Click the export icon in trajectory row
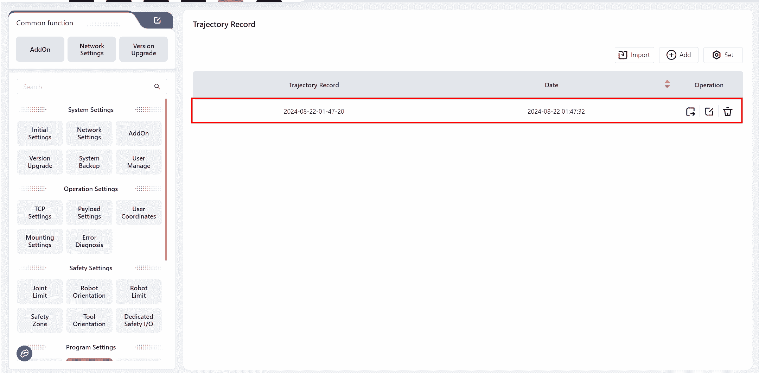 690,112
